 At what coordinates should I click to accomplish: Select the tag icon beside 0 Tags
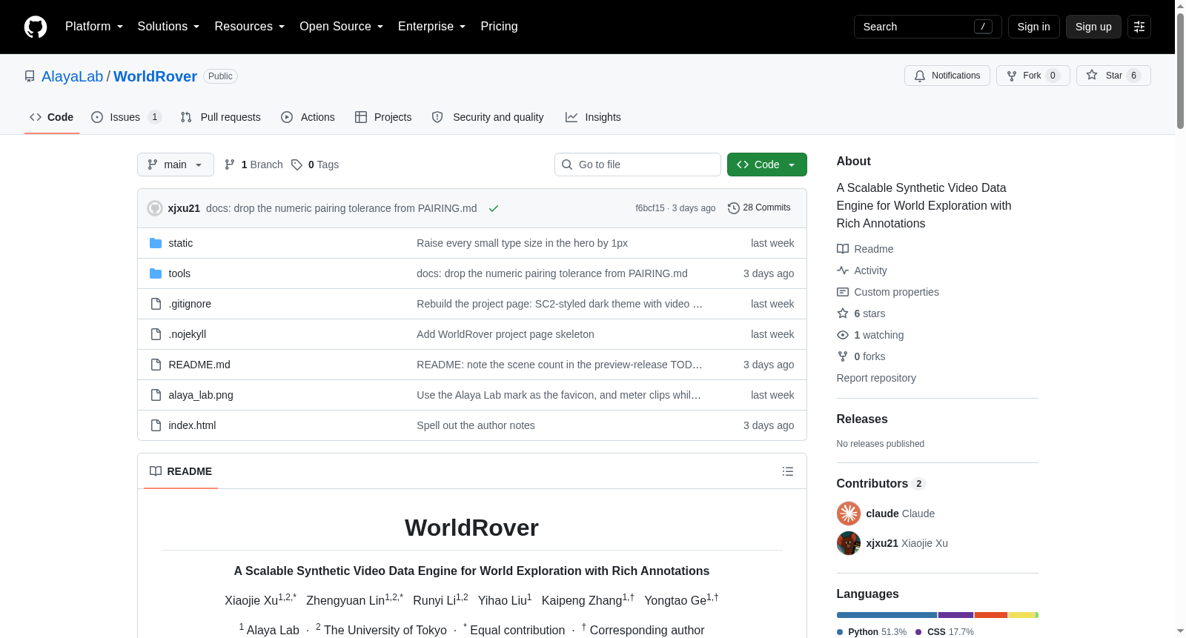(x=296, y=165)
